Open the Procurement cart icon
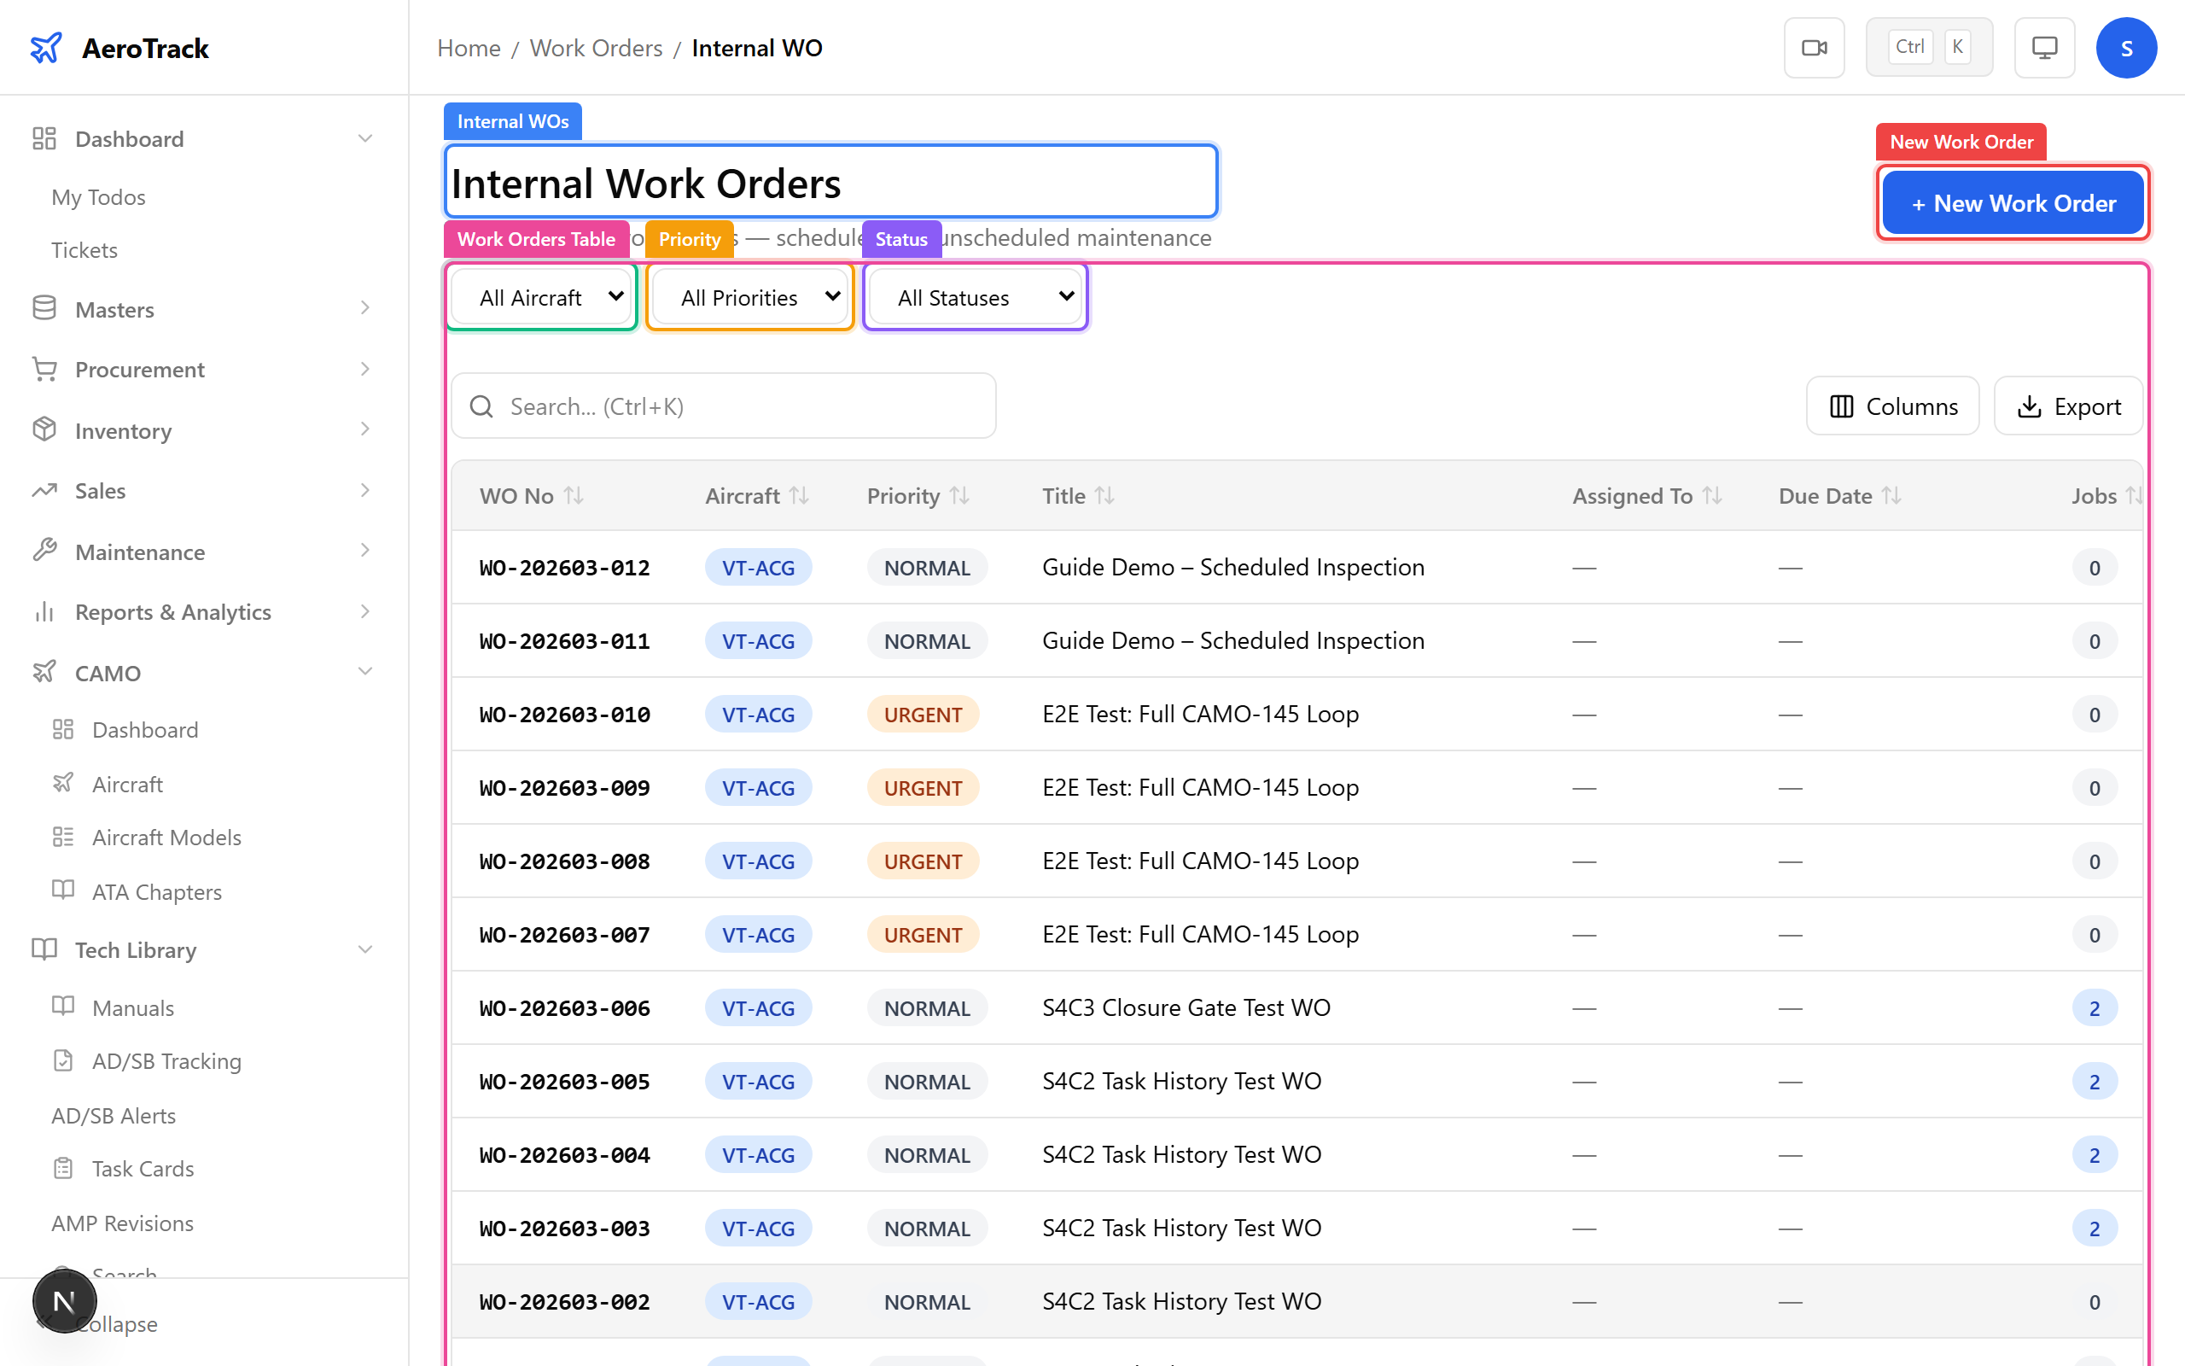 coord(45,369)
